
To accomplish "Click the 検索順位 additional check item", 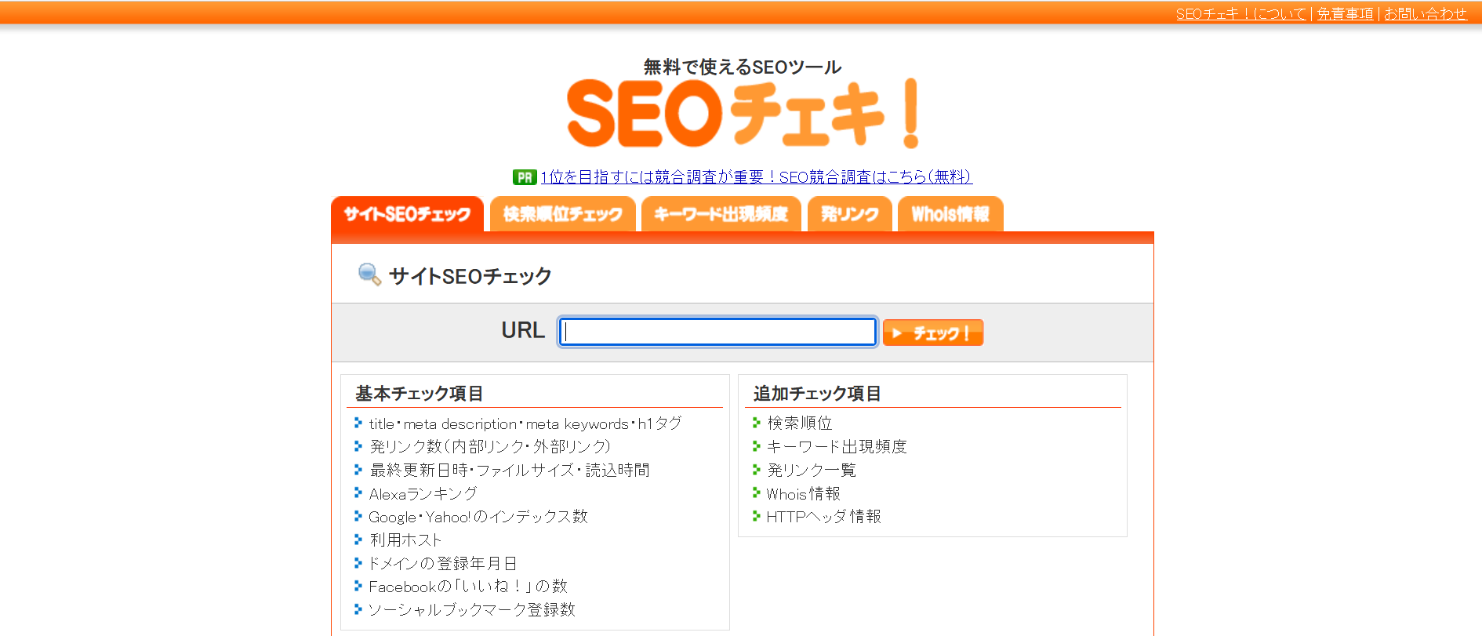I will click(x=800, y=423).
